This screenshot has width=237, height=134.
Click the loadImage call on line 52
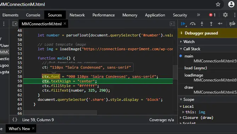pyautogui.click(x=70, y=49)
